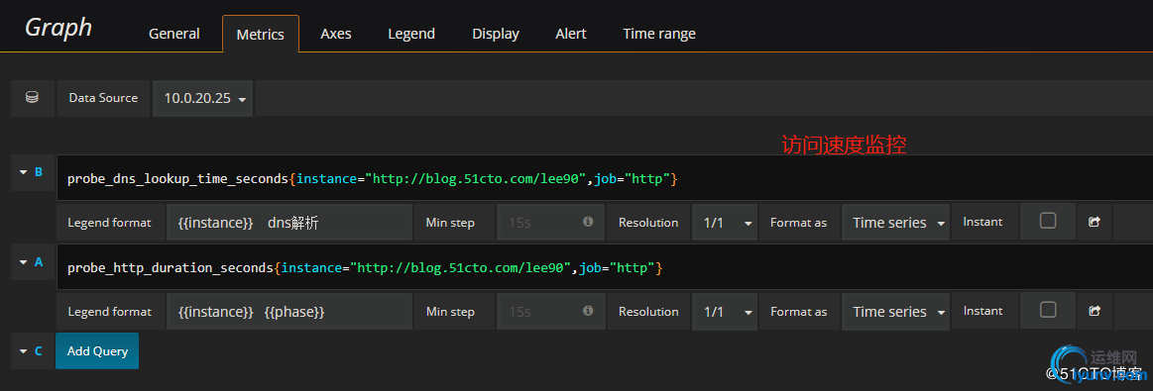The height and width of the screenshot is (391, 1153).
Task: Expand the query C arrow
Action: click(23, 351)
